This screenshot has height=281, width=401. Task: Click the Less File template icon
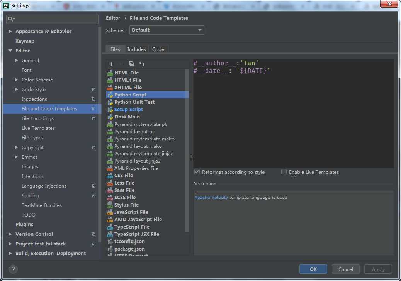click(x=110, y=183)
